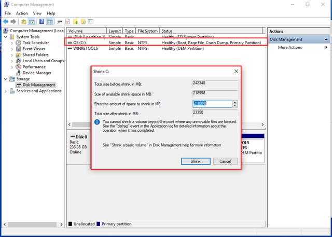Expand the Performance node
332x237 pixels.
[12, 67]
